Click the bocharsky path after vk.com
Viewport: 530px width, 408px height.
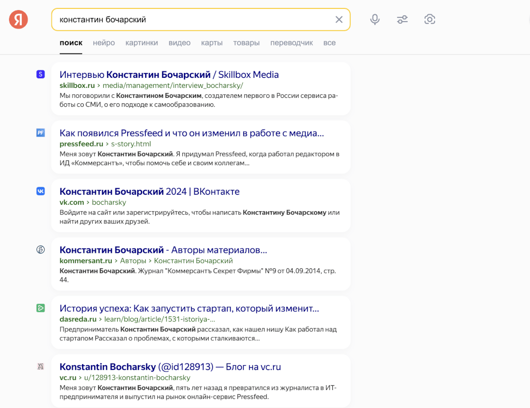(109, 202)
